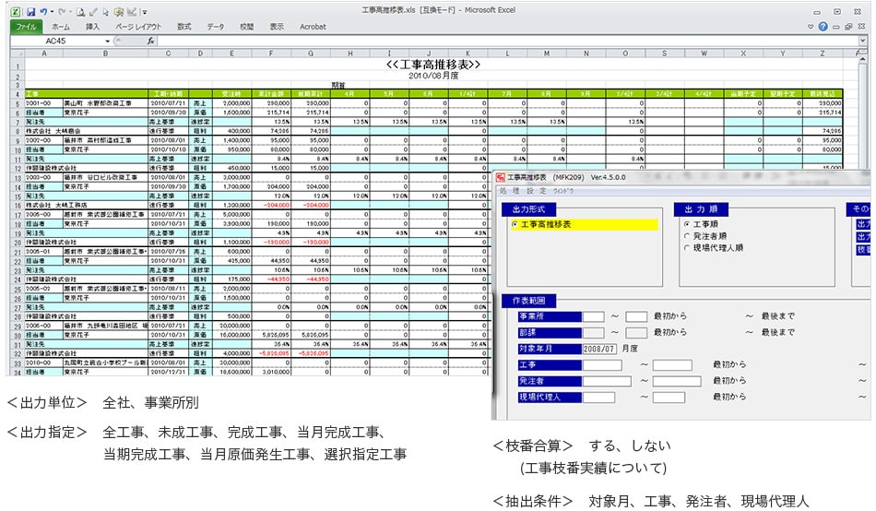Click cell with 2,000,000 in row 5
Screen dimensions: 876x511
pos(231,103)
